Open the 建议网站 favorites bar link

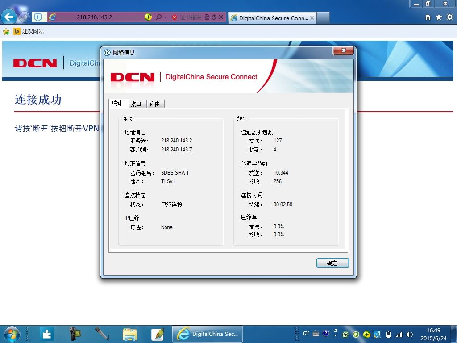(x=29, y=32)
